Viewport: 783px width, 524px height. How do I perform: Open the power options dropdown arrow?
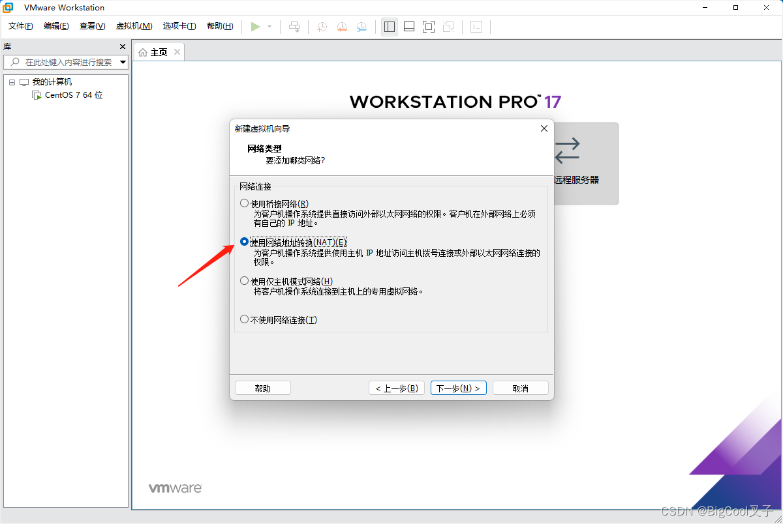point(269,27)
